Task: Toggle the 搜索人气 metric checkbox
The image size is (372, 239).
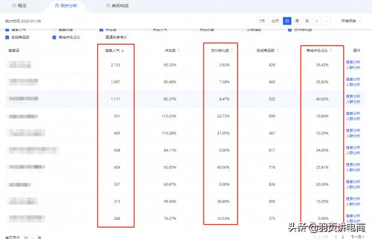Action: 7,29
